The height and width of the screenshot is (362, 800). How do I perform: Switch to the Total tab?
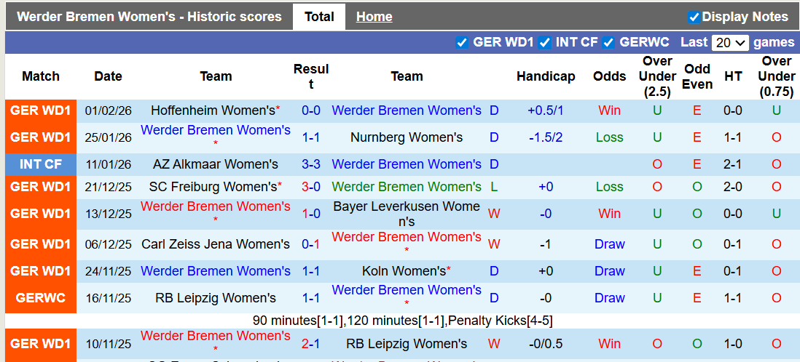click(319, 17)
